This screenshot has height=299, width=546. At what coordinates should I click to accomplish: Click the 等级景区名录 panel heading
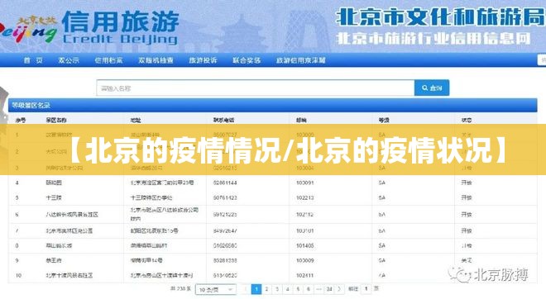[x=31, y=106]
